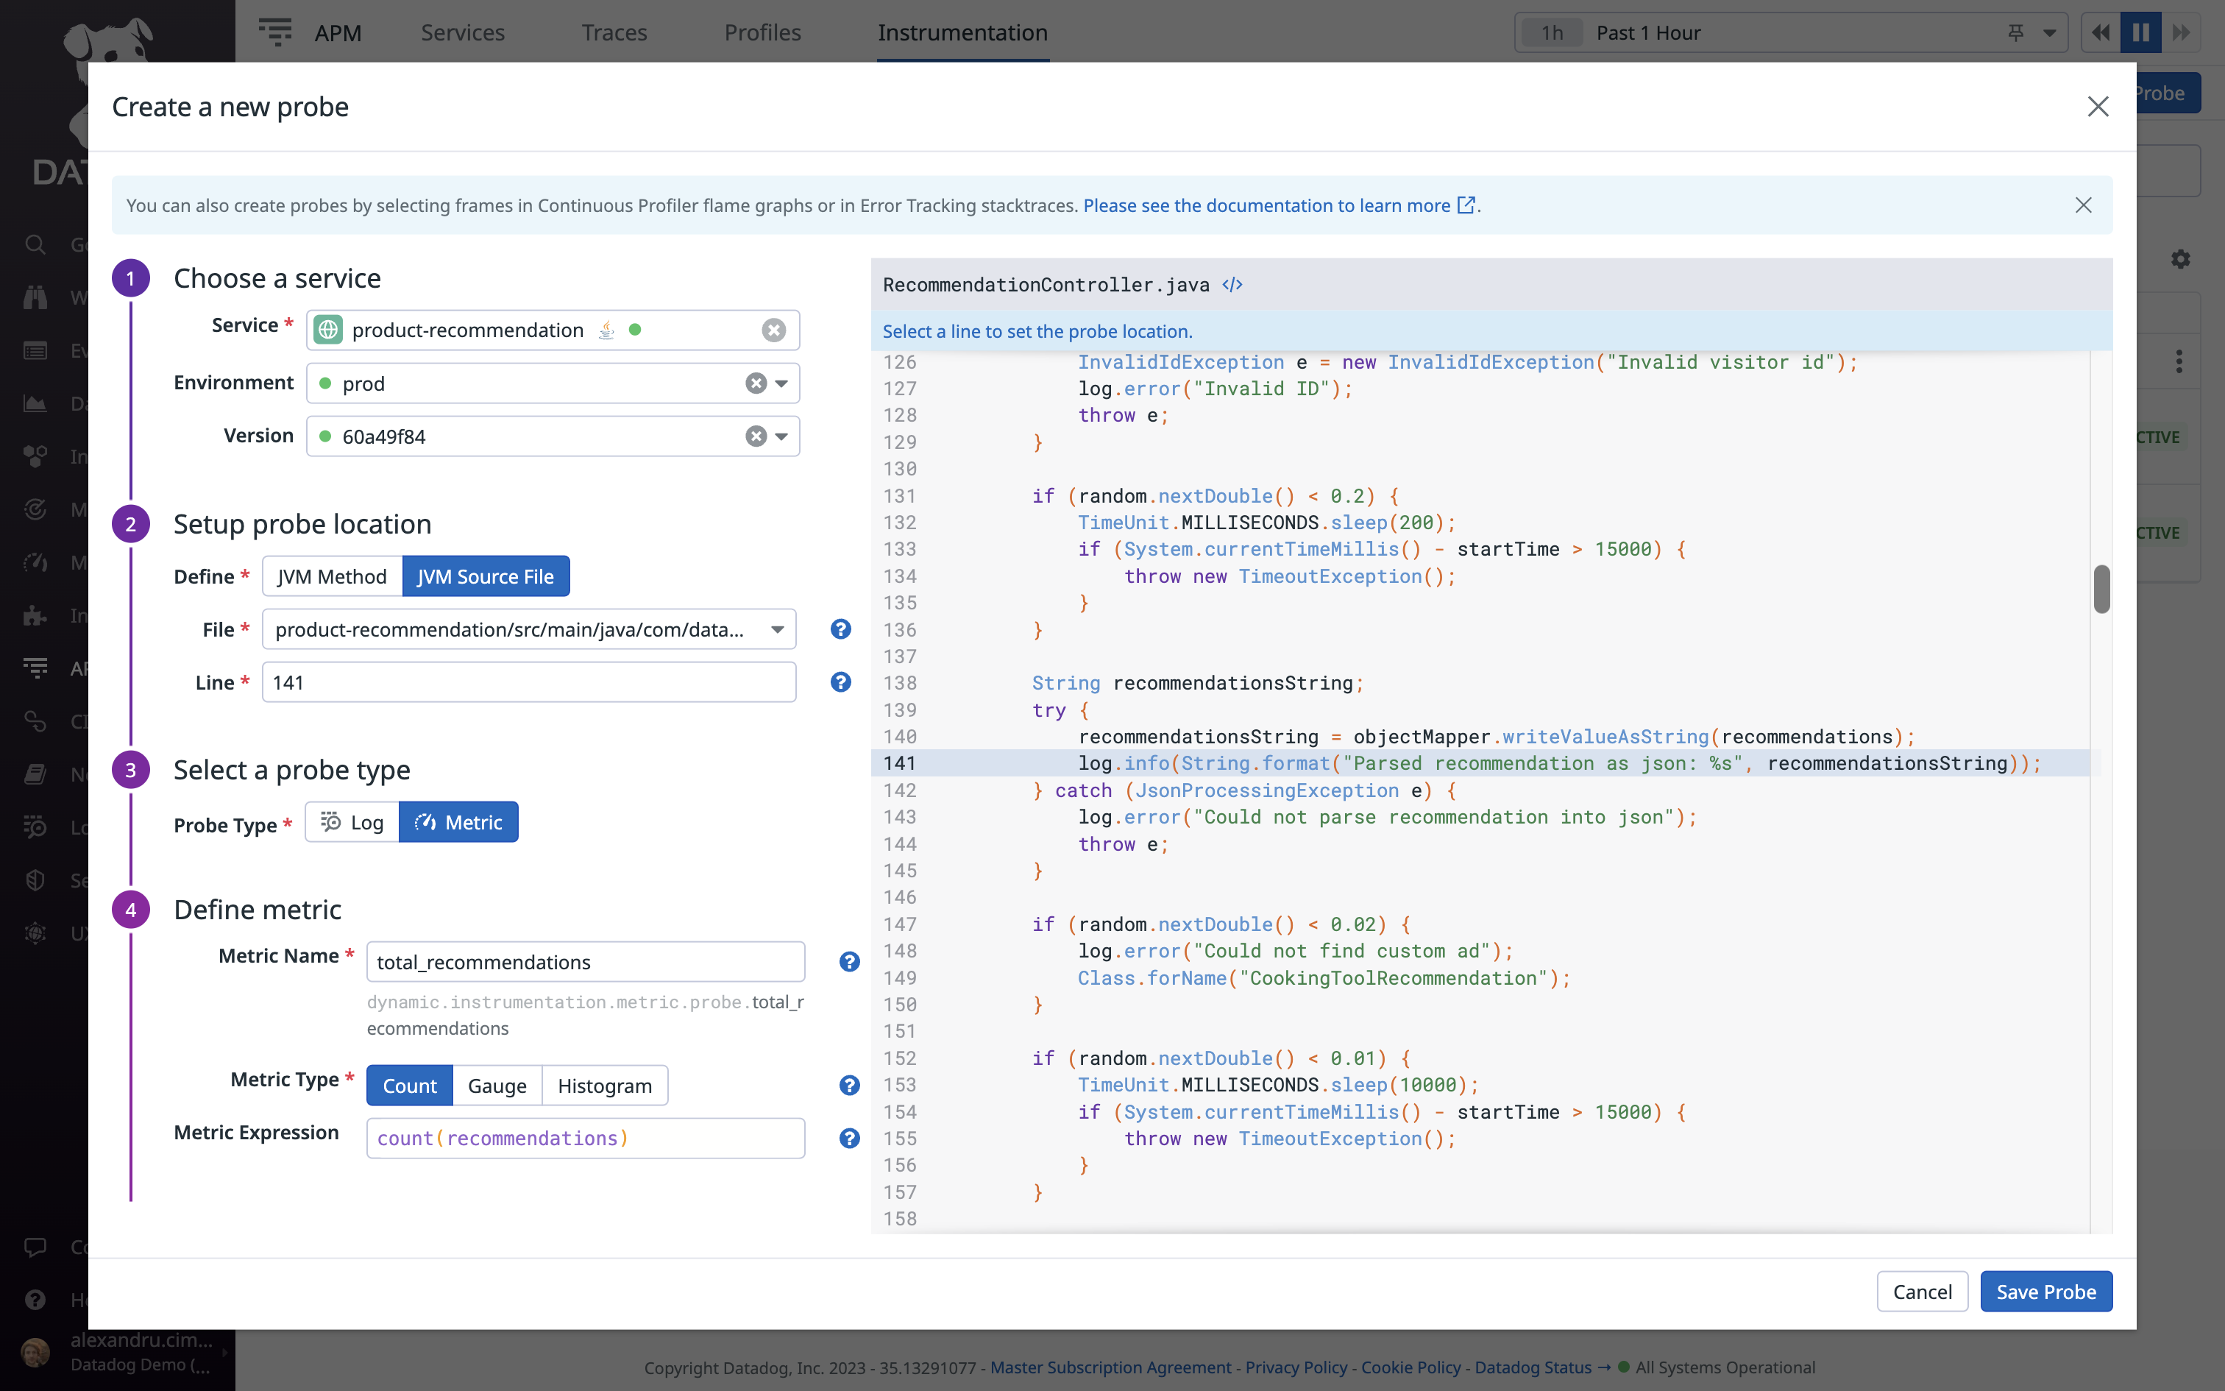The width and height of the screenshot is (2225, 1391).
Task: Select the Gauge metric type
Action: coord(497,1086)
